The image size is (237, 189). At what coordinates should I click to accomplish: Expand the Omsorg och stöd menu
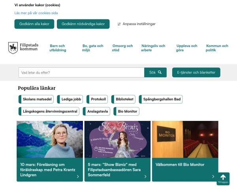coord(121,48)
